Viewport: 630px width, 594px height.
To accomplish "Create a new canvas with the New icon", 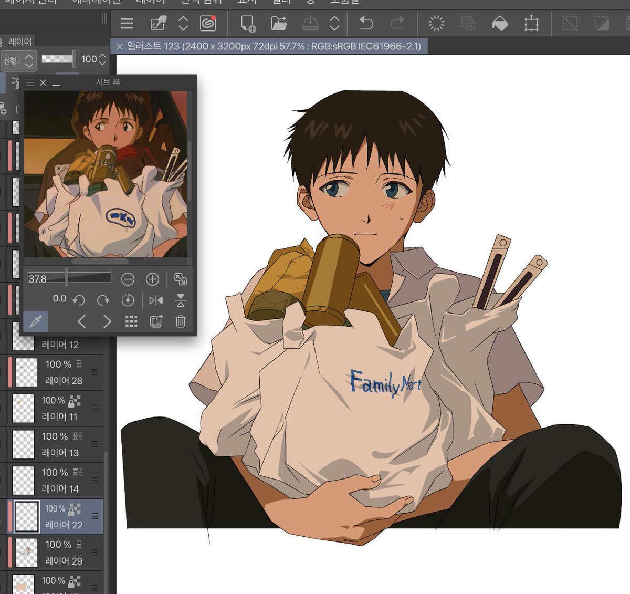I will (x=248, y=23).
